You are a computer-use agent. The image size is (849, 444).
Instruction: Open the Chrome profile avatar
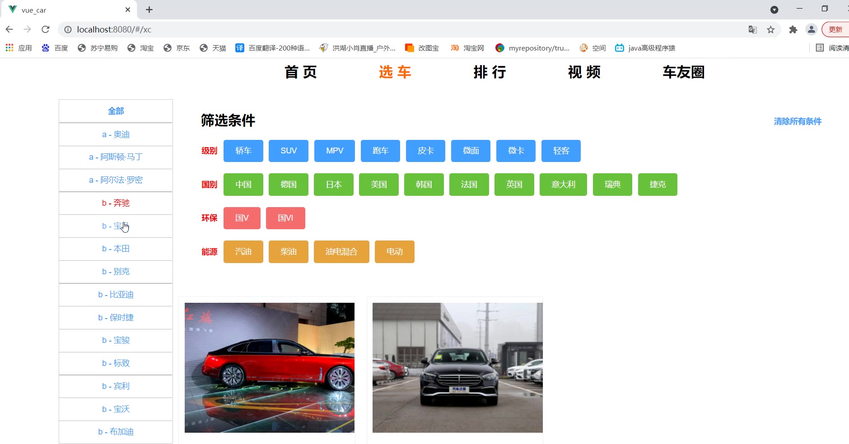[812, 29]
